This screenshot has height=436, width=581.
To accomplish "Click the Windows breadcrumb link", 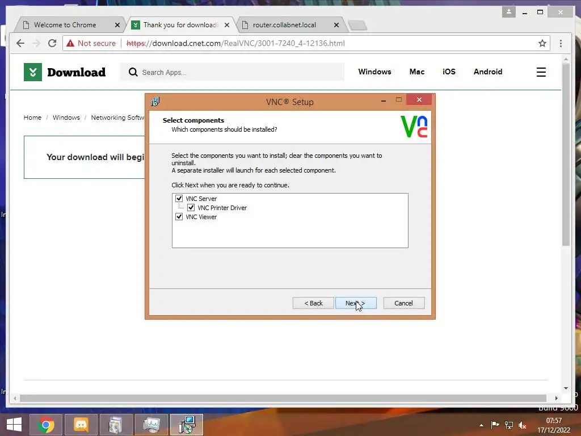I will click(x=66, y=118).
